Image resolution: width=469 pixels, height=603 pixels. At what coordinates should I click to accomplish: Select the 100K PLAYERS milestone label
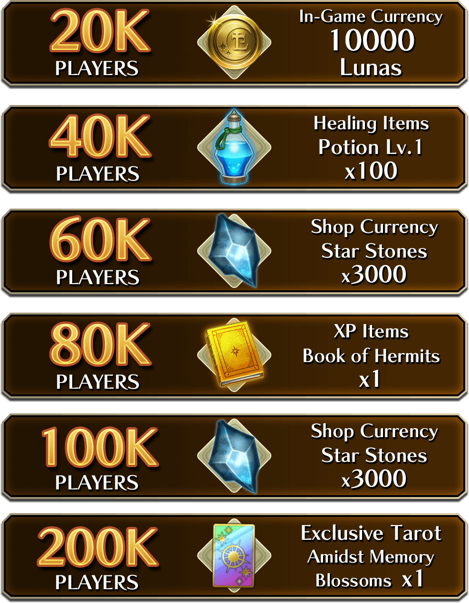[x=99, y=458]
